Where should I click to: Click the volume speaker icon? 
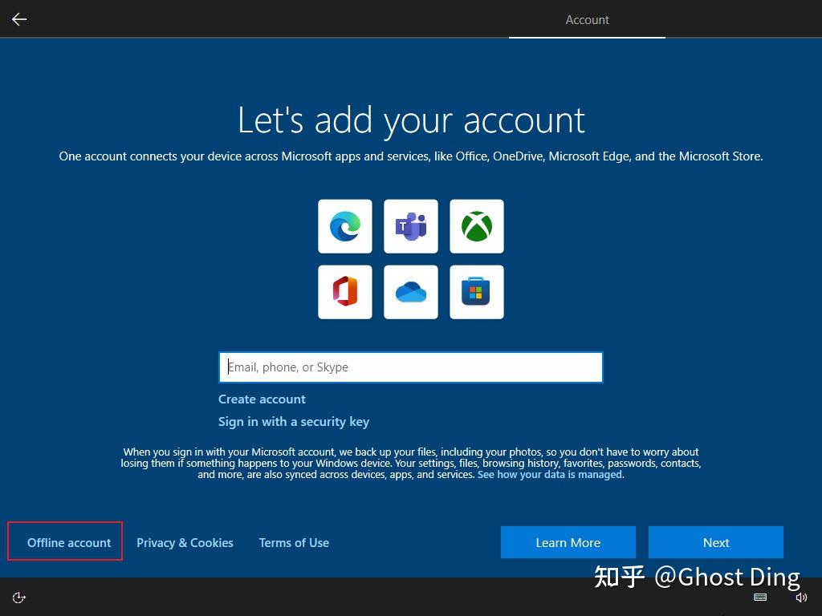(801, 597)
